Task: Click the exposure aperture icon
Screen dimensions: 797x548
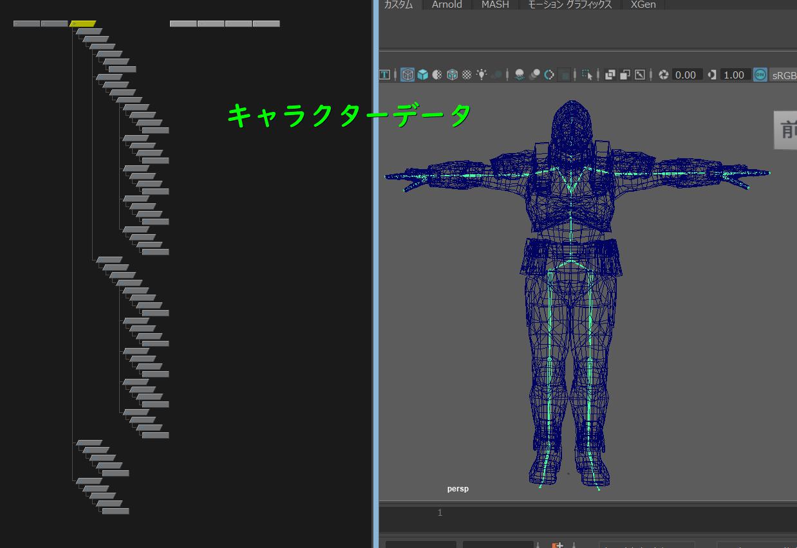Action: [x=663, y=75]
